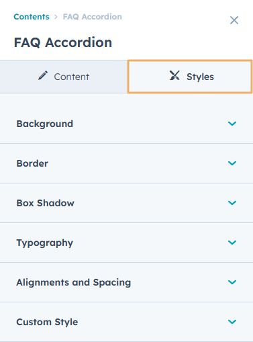Expand the Background section chevron
The width and height of the screenshot is (253, 342).
tap(232, 124)
